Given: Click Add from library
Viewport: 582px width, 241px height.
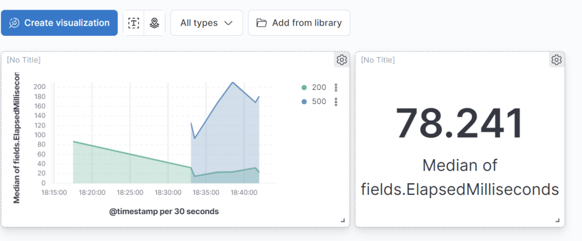Looking at the screenshot, I should pos(299,23).
